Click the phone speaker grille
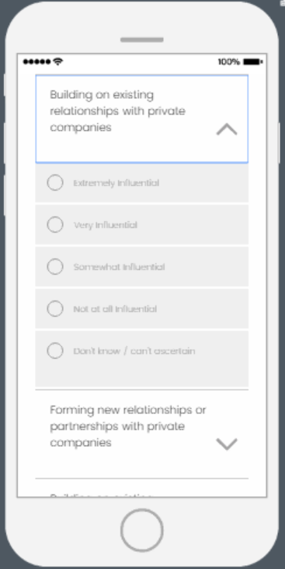 142,40
